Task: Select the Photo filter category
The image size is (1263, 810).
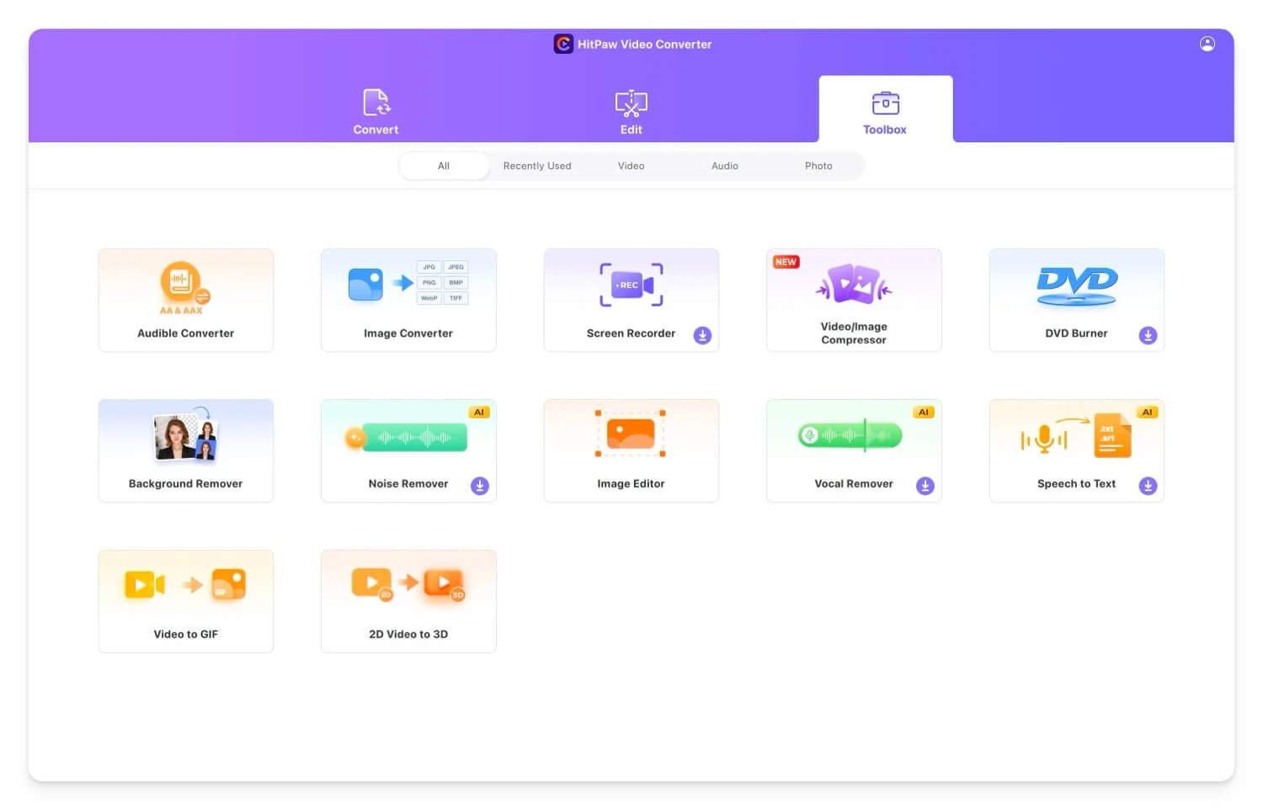Action: pyautogui.click(x=818, y=166)
